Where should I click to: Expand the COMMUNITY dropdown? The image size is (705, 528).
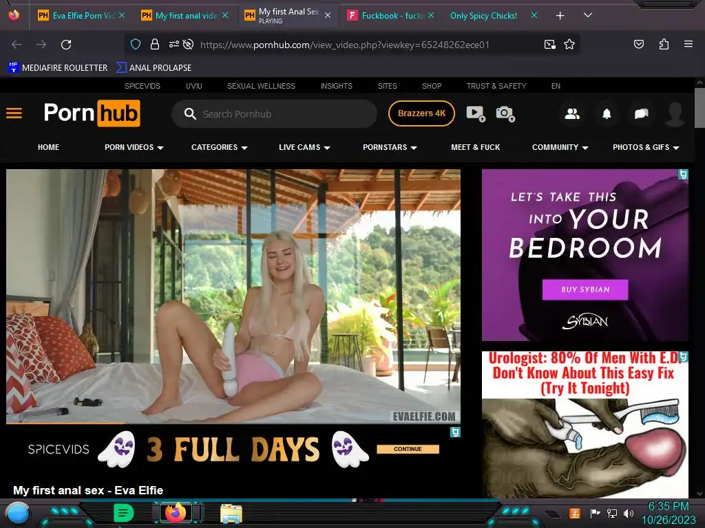pyautogui.click(x=560, y=147)
